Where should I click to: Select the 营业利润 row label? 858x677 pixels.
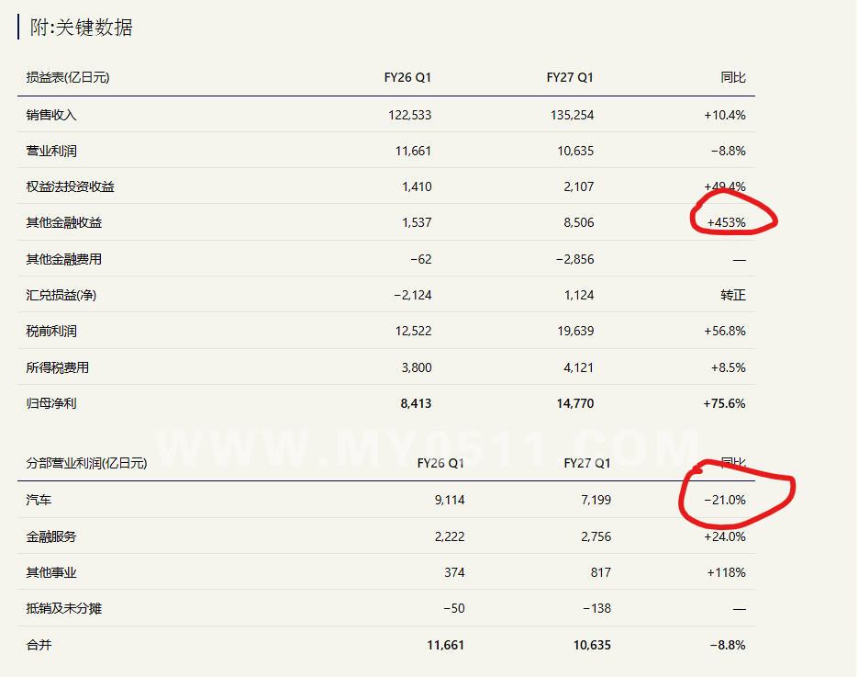(x=50, y=151)
